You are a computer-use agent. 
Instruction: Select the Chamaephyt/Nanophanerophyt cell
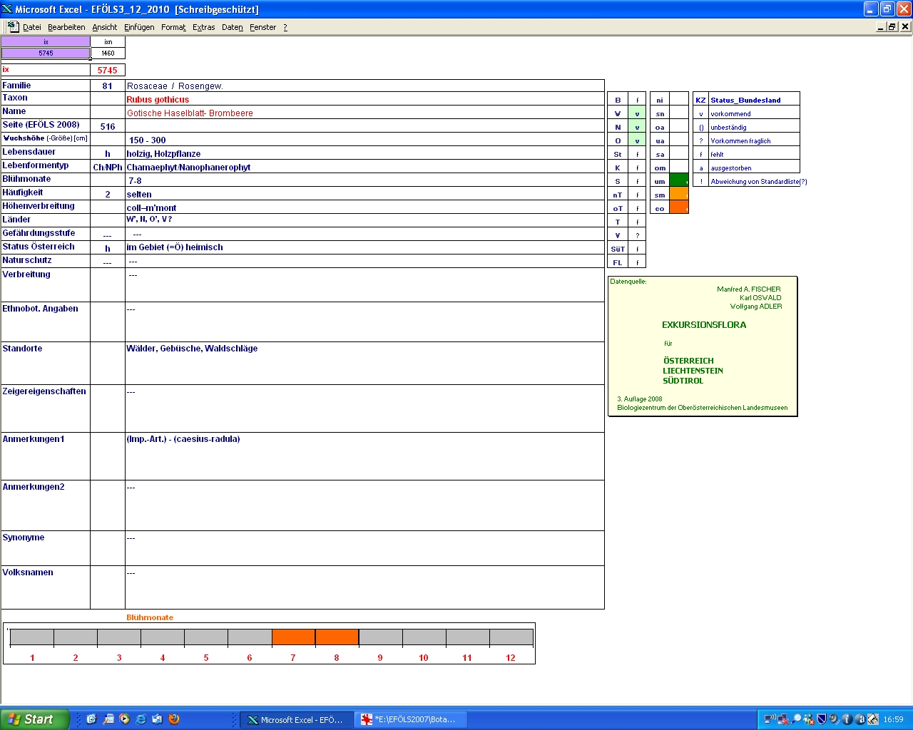tap(364, 168)
